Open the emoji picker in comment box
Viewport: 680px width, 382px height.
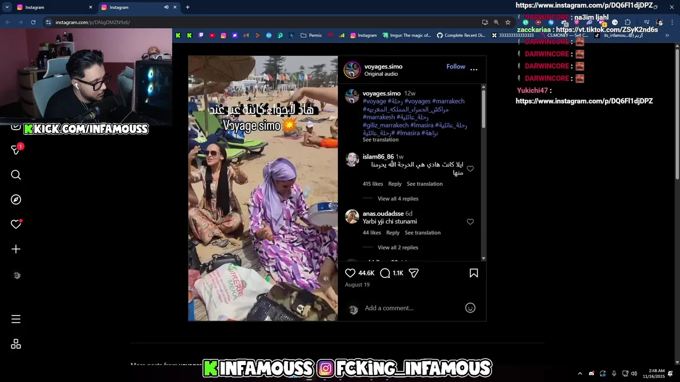click(470, 308)
